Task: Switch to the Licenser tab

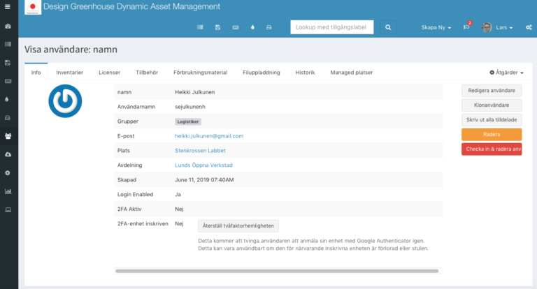Action: (110, 73)
